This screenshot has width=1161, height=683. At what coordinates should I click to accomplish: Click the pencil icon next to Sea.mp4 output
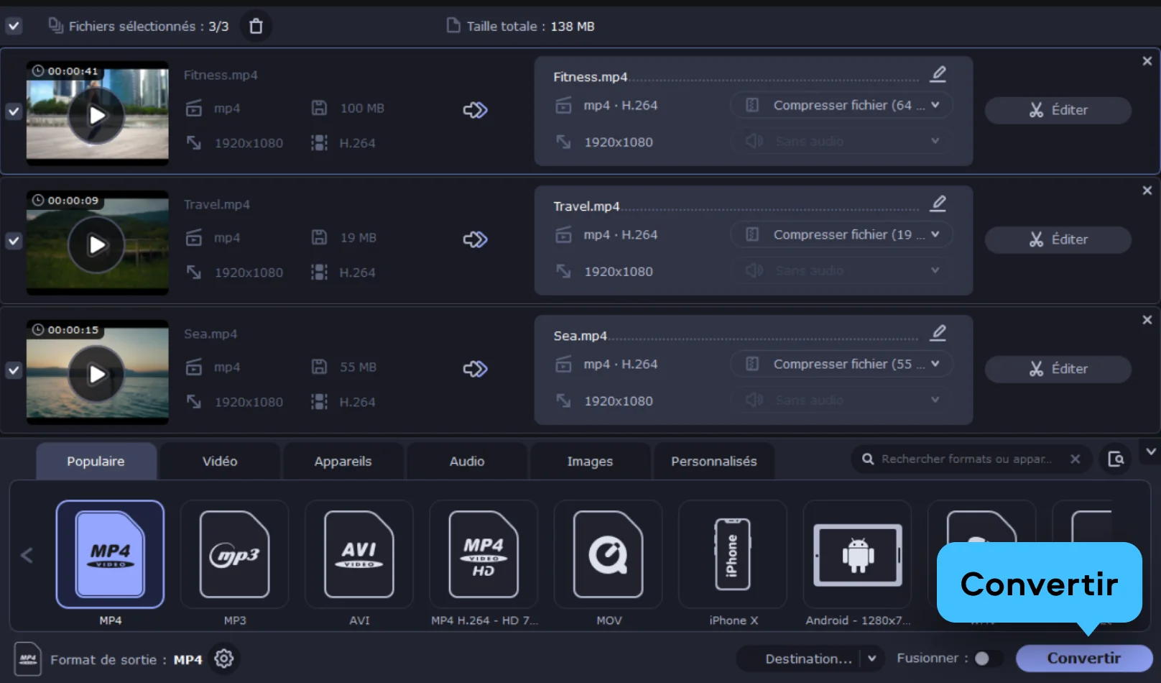938,333
